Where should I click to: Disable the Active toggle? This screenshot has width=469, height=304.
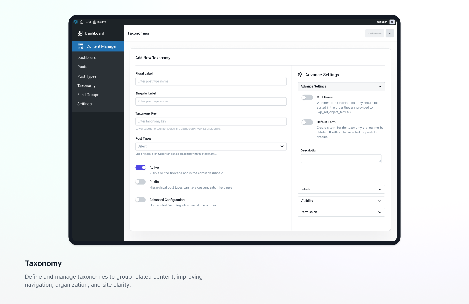click(x=140, y=167)
